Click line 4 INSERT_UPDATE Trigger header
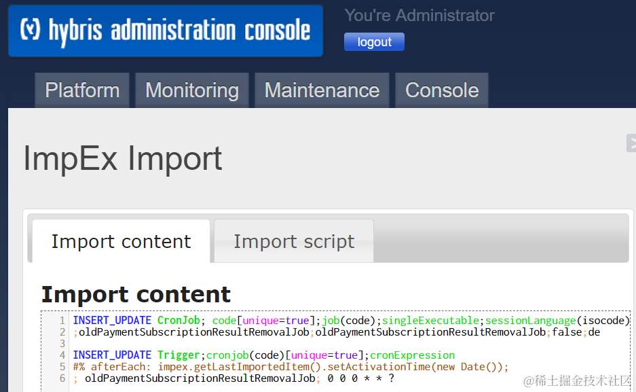The height and width of the screenshot is (392, 636). pyautogui.click(x=263, y=355)
